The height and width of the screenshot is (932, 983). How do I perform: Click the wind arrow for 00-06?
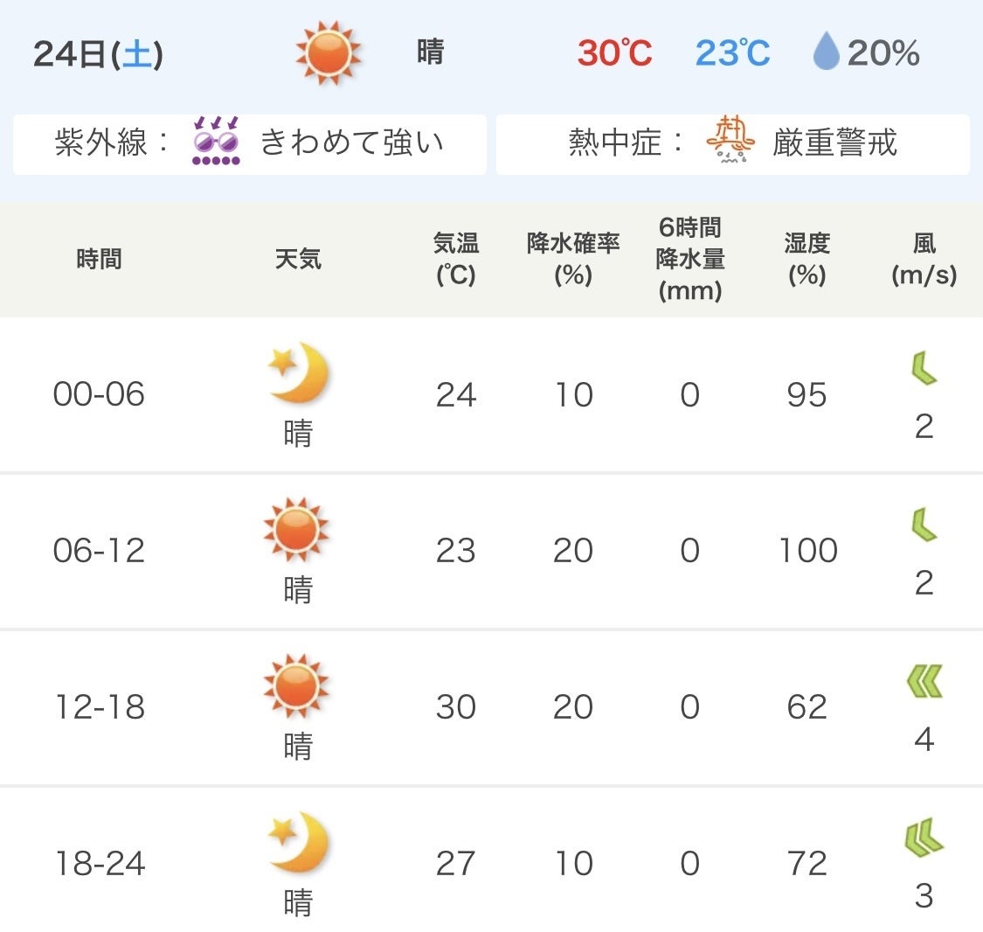coord(923,369)
